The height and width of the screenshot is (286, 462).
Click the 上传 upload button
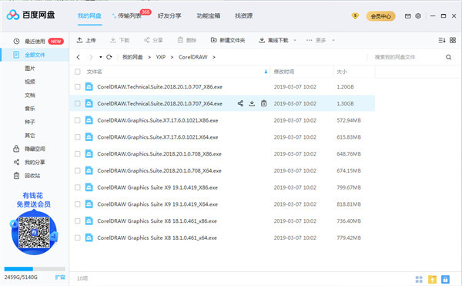click(x=86, y=40)
